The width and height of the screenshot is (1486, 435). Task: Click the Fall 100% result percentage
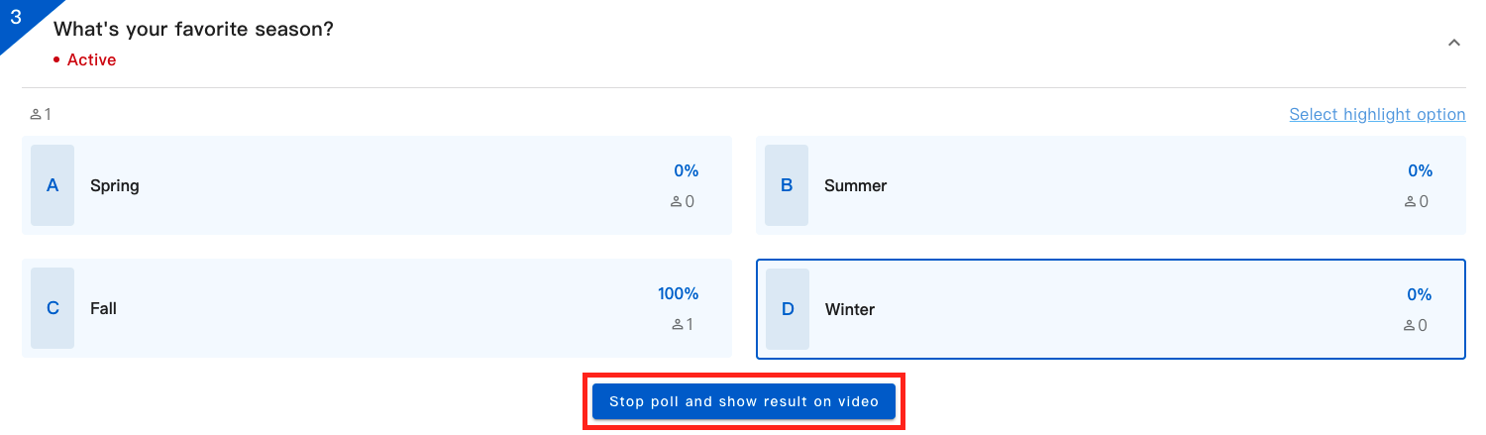point(678,293)
